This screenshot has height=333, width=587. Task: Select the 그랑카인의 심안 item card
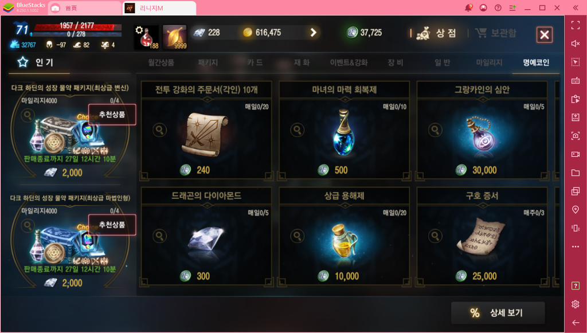[482, 131]
